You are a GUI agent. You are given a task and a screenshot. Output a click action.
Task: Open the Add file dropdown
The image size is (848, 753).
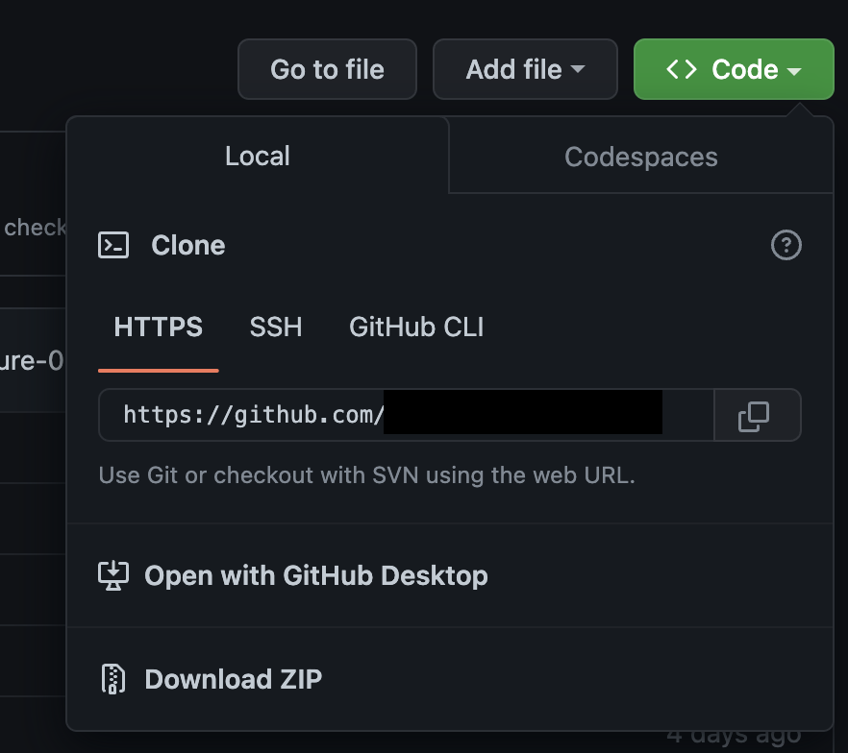525,68
